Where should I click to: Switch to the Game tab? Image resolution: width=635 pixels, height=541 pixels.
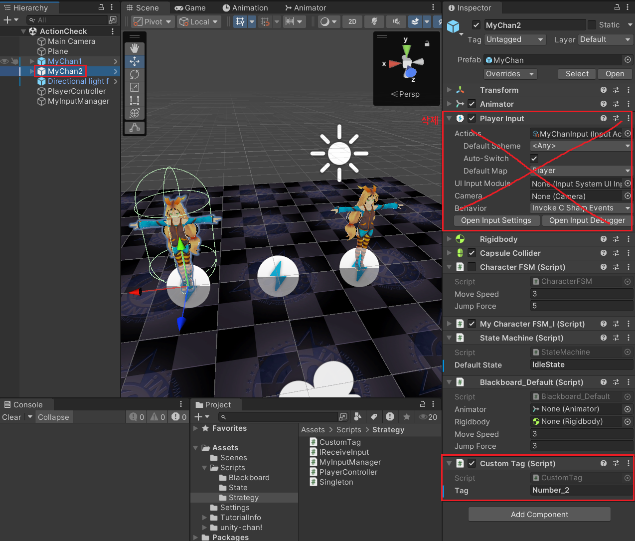click(190, 7)
